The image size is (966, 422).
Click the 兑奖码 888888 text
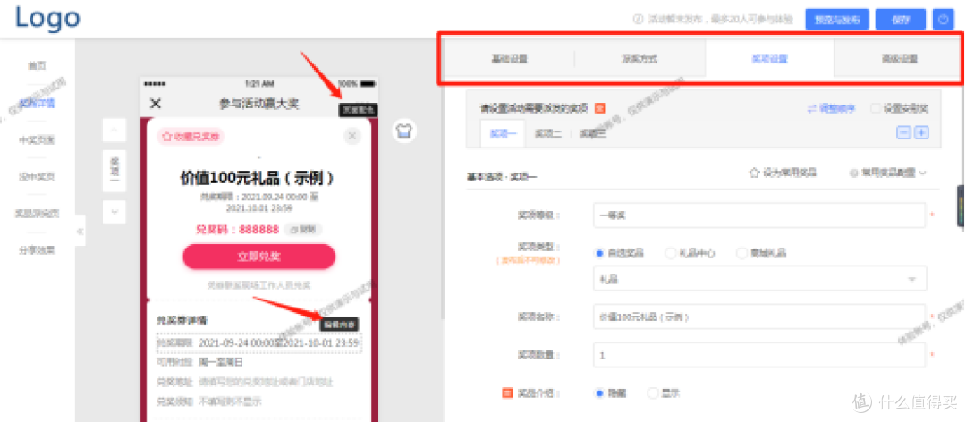click(237, 229)
